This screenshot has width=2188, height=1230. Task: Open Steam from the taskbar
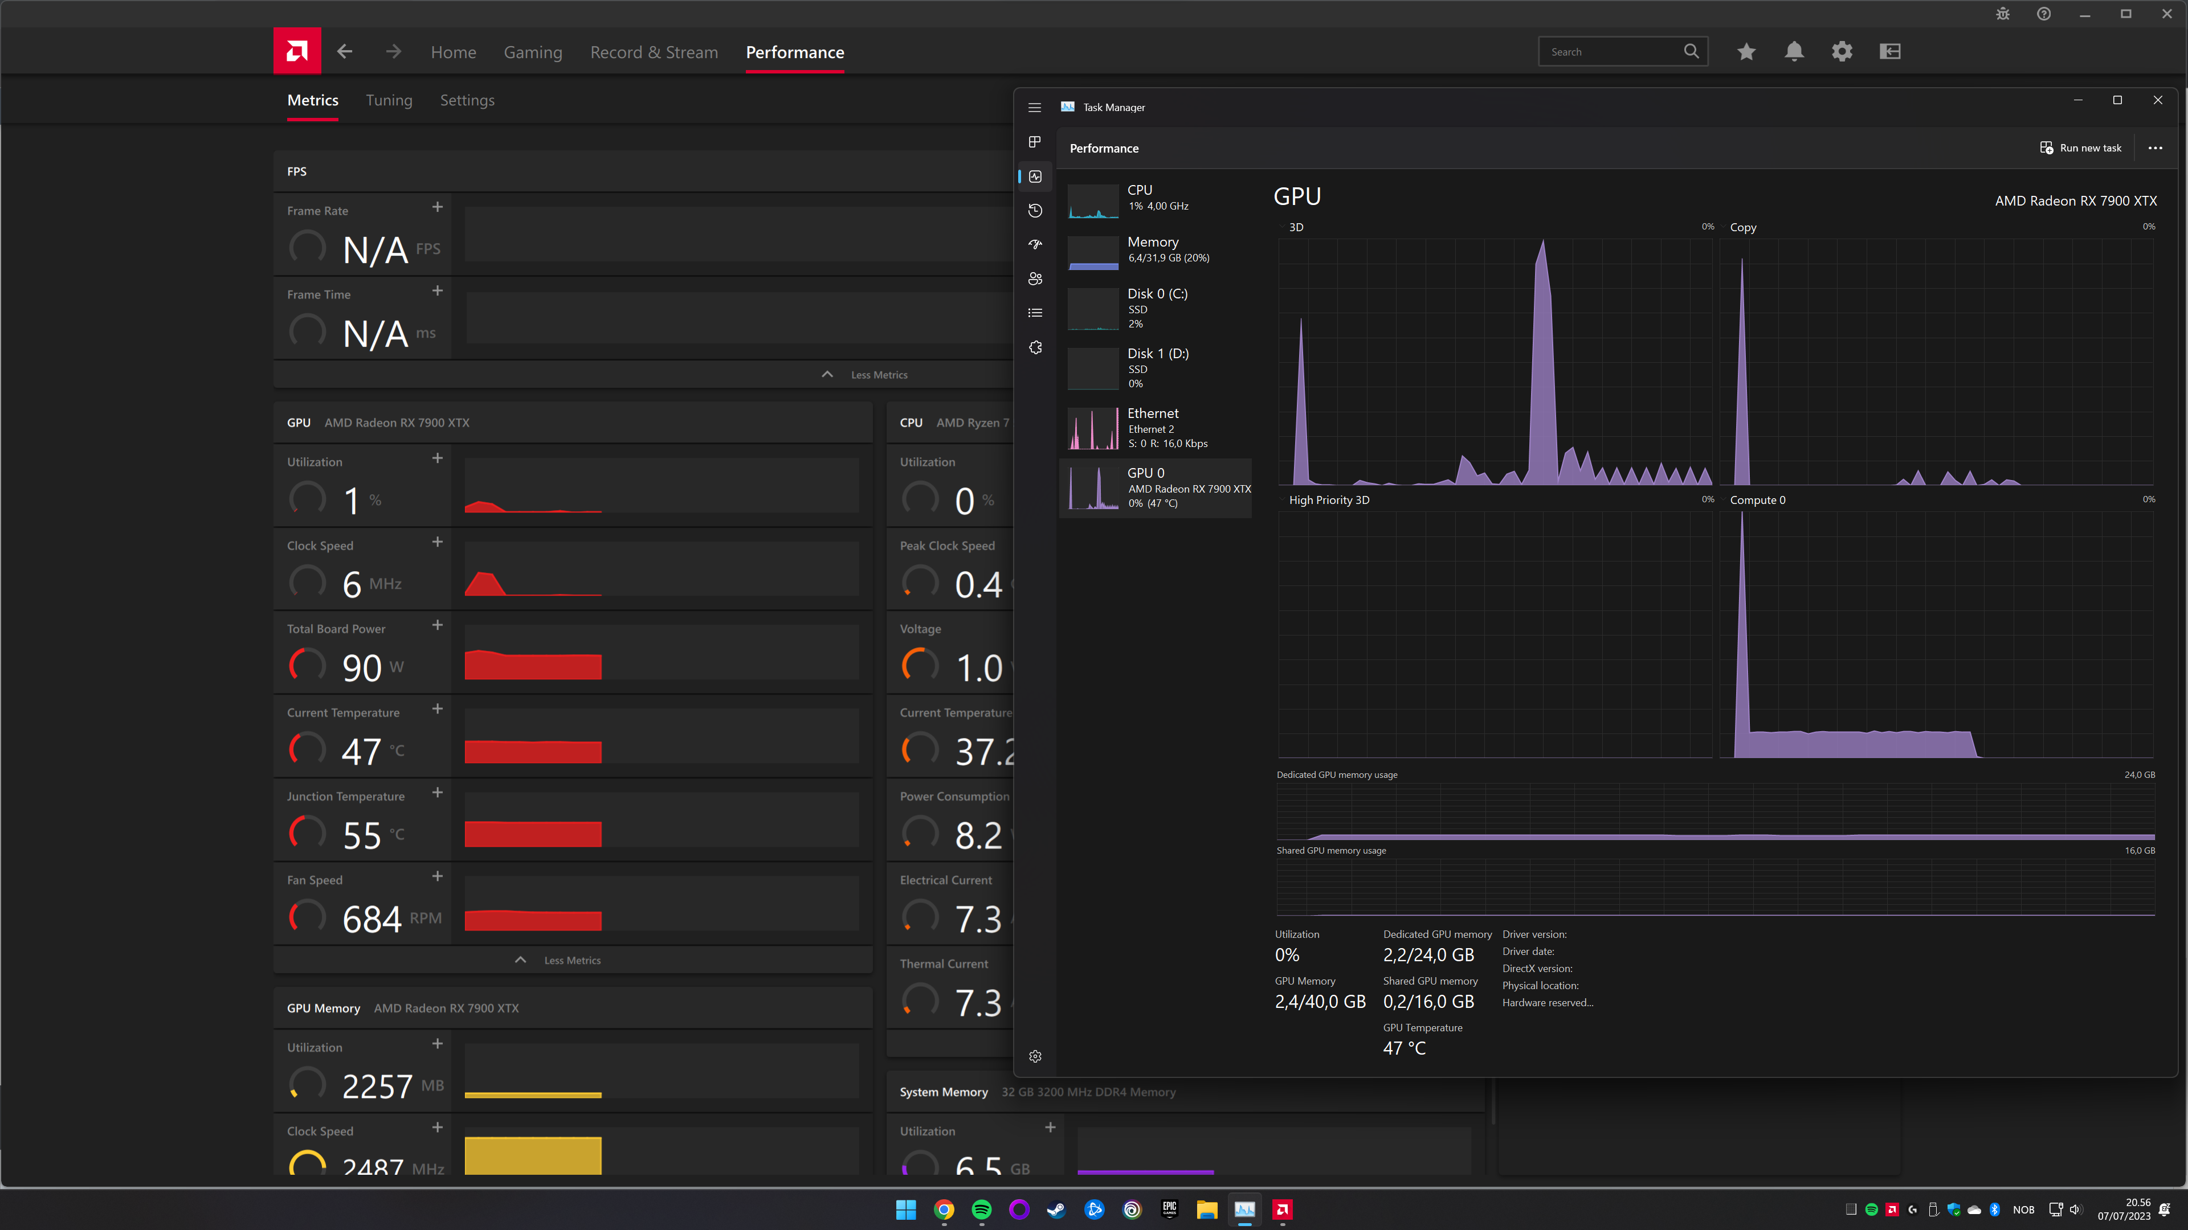(x=1056, y=1209)
